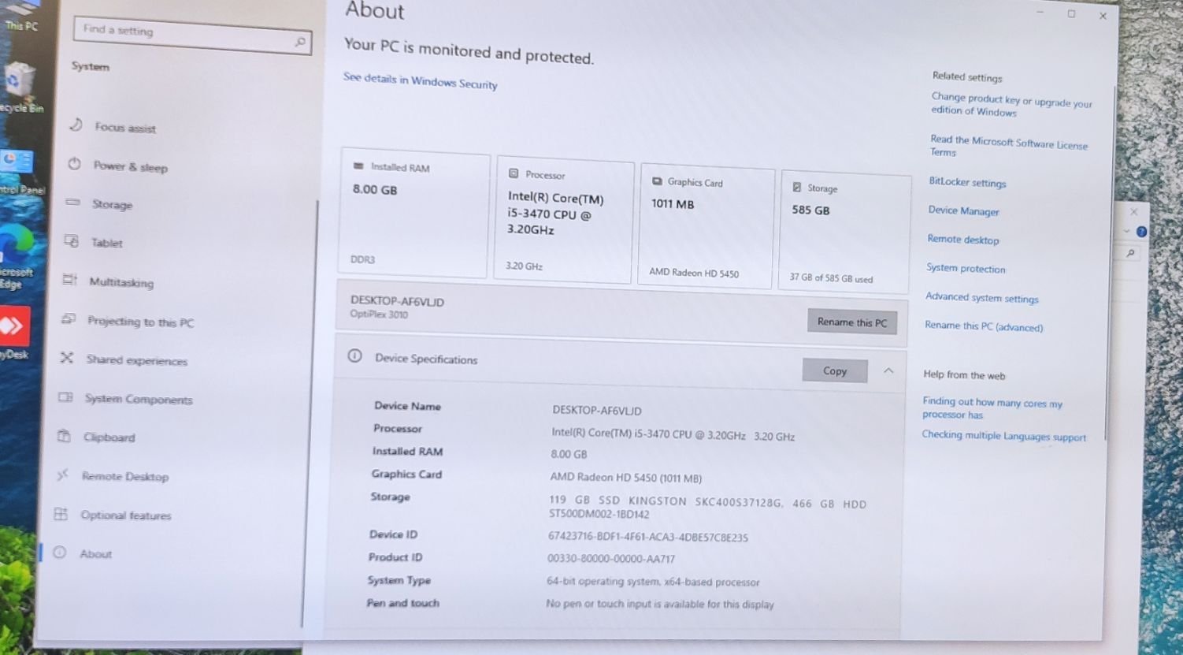Open the This PC desktop icon
Image resolution: width=1183 pixels, height=655 pixels.
pos(20,15)
